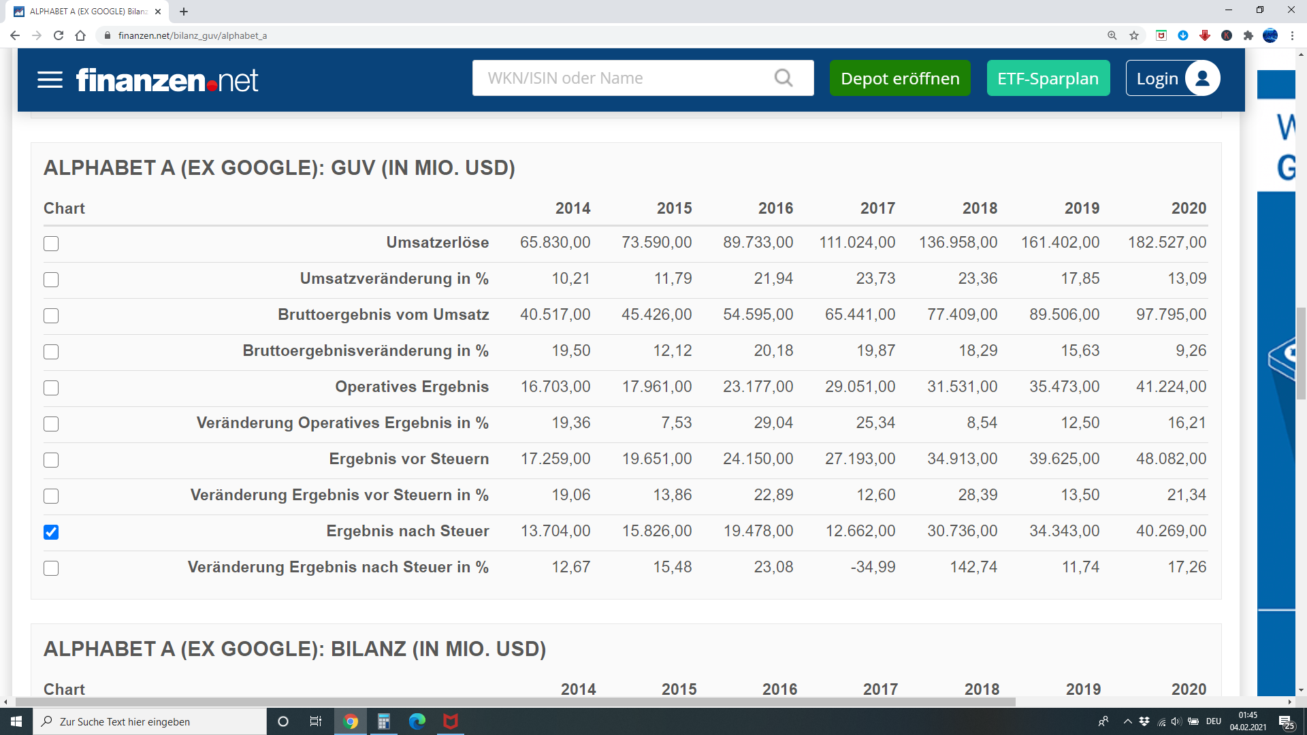
Task: Open Chrome three-dot menu
Action: 1292,35
